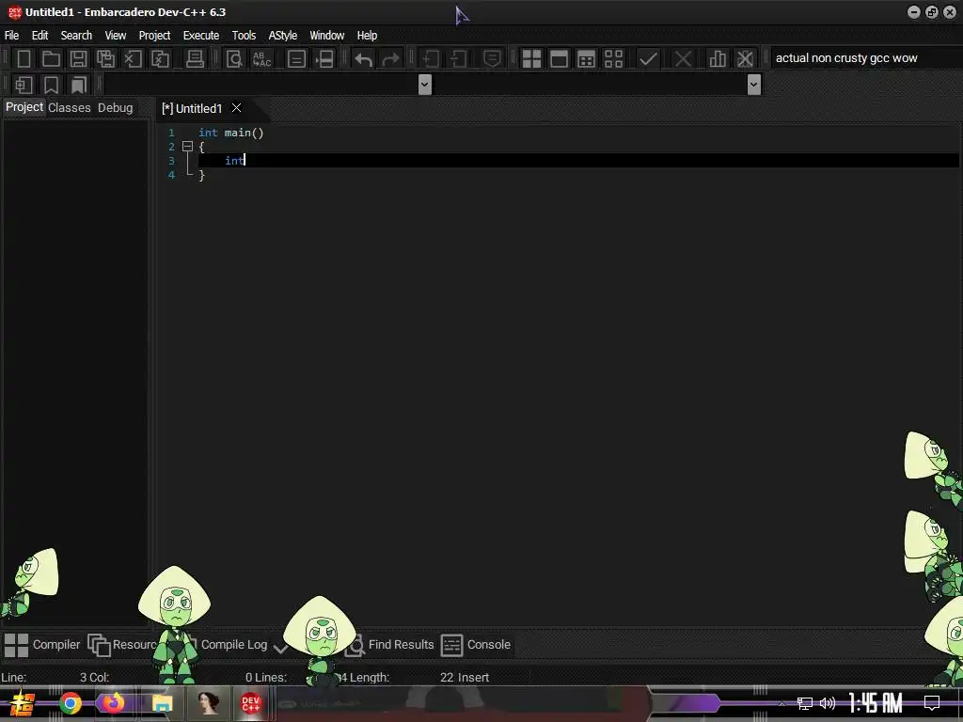This screenshot has width=963, height=722.
Task: Open the Compiler bottom tab
Action: click(41, 645)
